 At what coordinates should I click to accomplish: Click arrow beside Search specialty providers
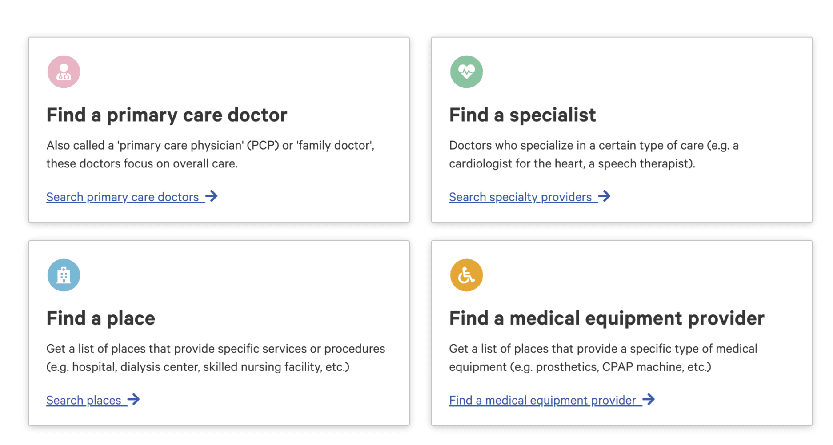pos(605,196)
